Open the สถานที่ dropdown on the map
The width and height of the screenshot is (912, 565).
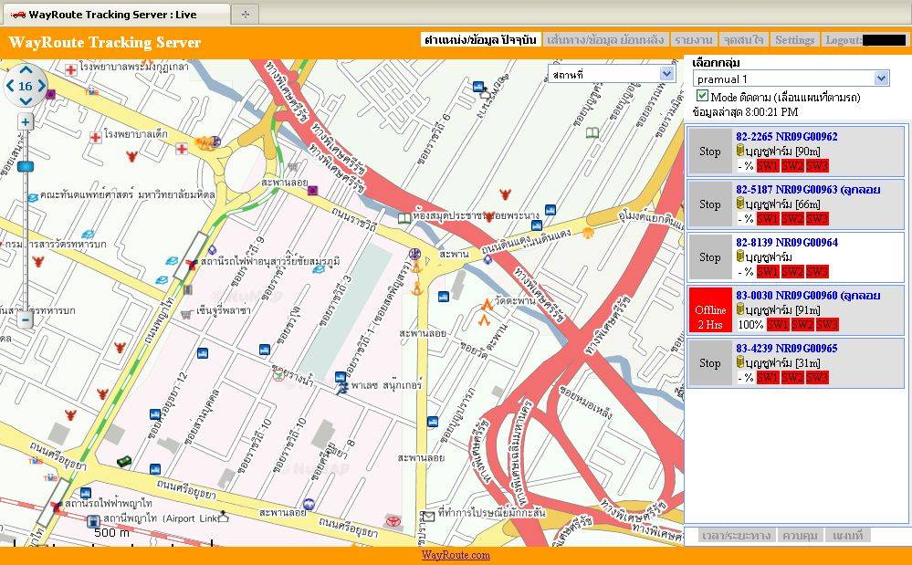pos(666,74)
